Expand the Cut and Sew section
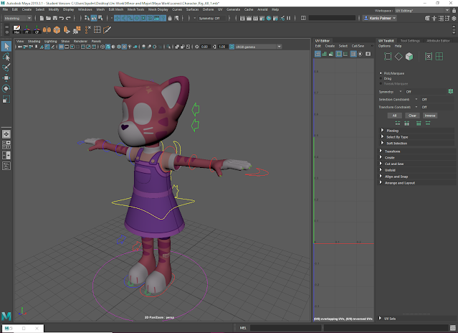This screenshot has width=458, height=333. (416, 164)
